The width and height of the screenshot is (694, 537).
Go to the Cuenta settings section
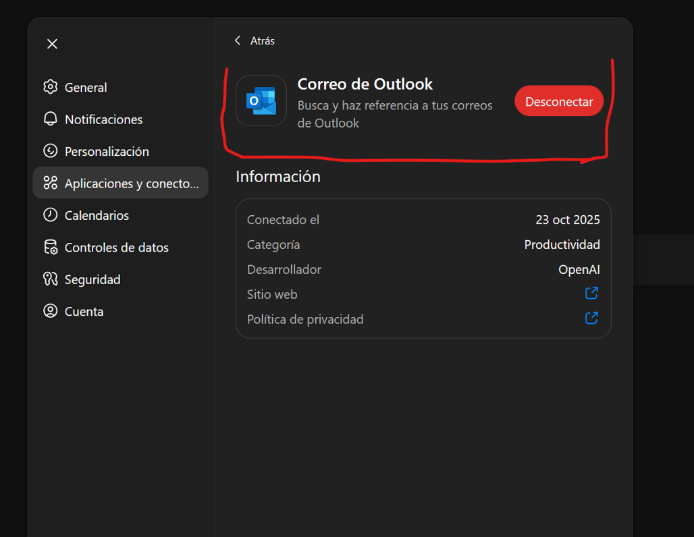tap(84, 312)
